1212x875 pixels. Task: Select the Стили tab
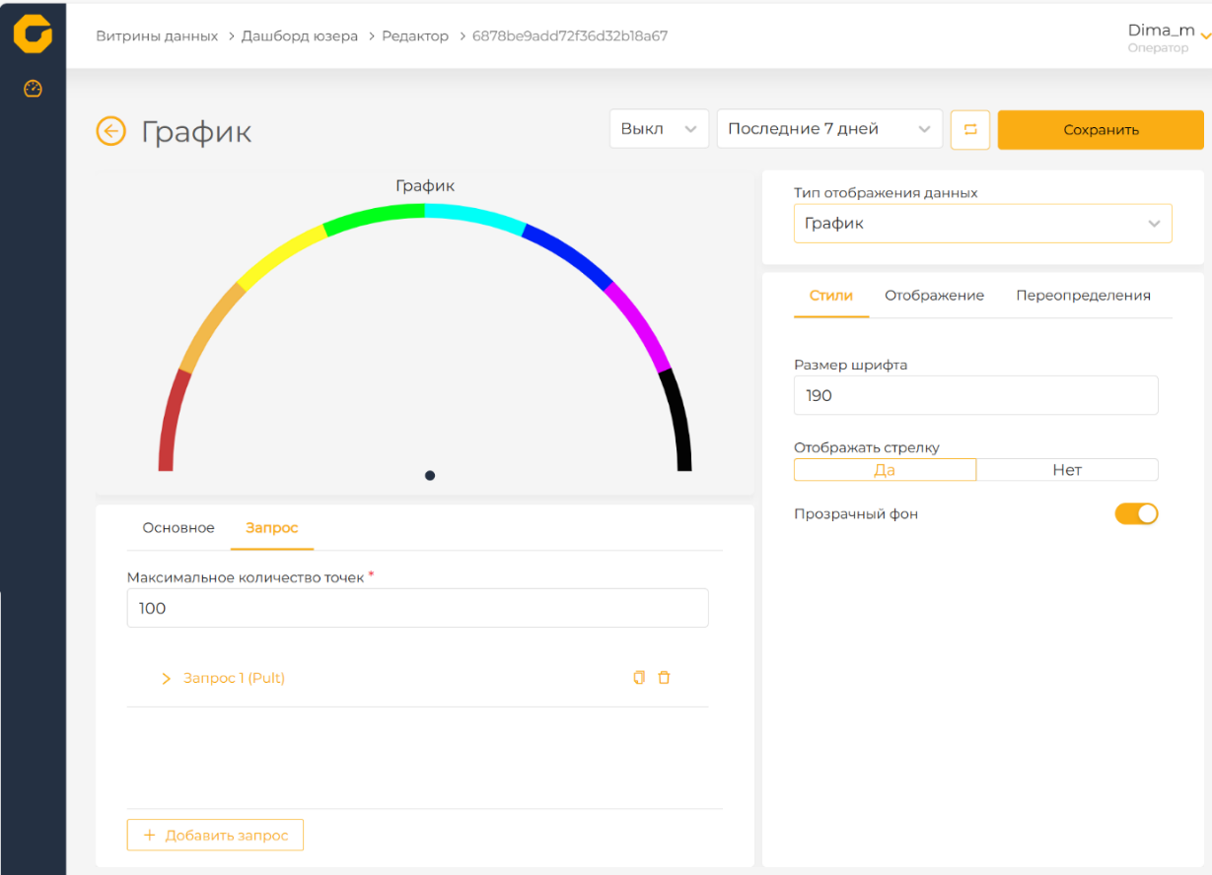tap(831, 296)
